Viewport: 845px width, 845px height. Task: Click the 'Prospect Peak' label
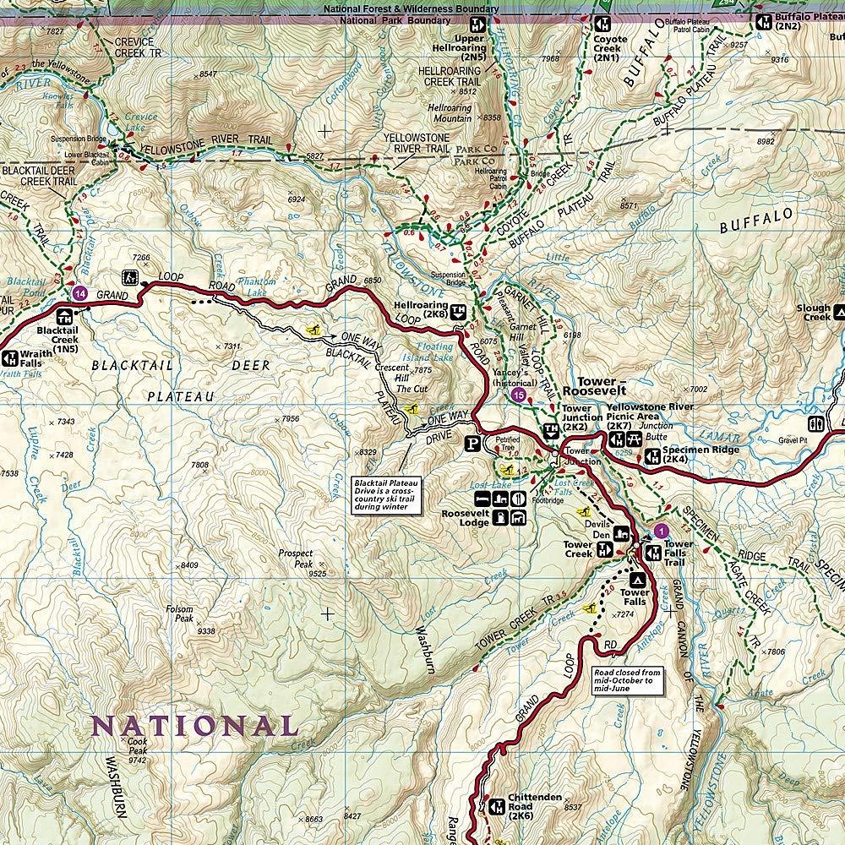tap(296, 559)
